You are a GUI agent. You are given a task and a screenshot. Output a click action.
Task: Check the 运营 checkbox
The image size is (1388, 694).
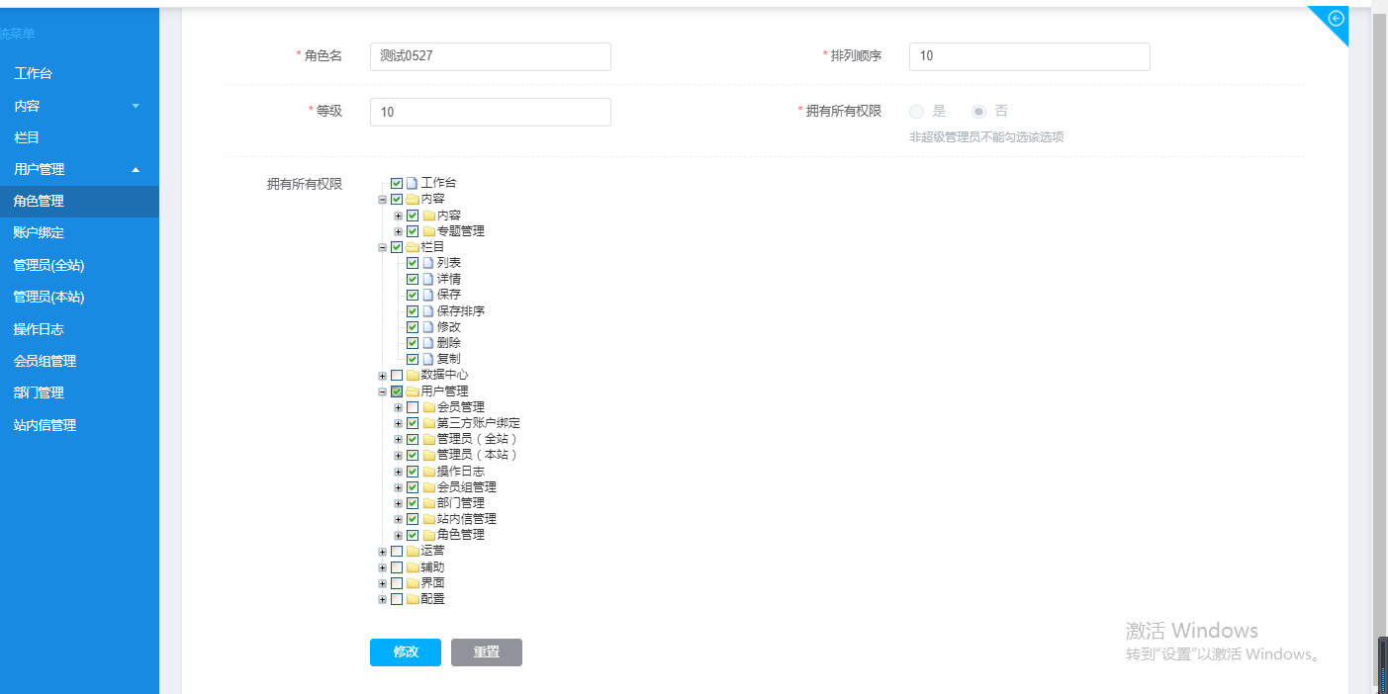point(397,551)
